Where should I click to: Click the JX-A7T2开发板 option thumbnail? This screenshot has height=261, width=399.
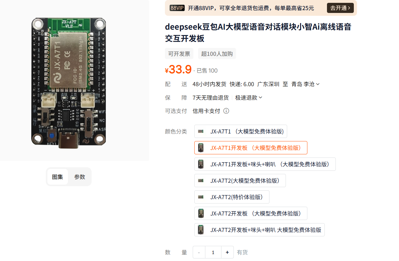point(201,213)
